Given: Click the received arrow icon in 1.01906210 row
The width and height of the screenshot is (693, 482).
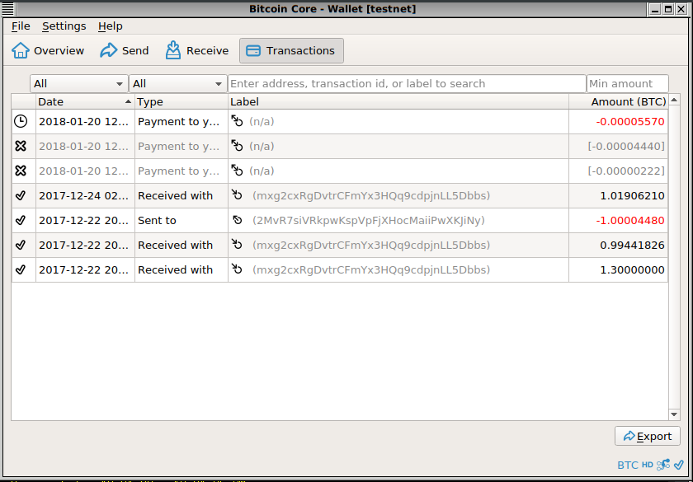Looking at the screenshot, I should click(x=238, y=195).
